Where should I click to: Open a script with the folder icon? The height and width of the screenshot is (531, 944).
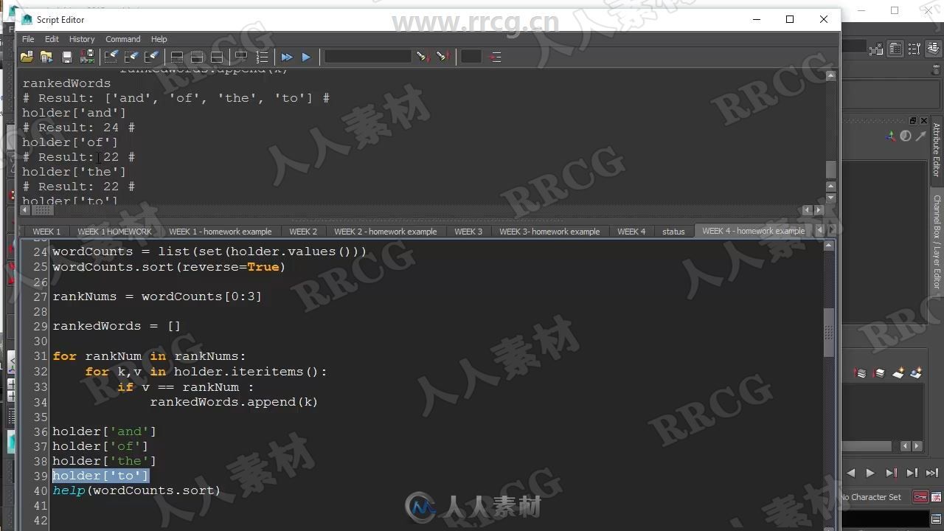click(27, 56)
